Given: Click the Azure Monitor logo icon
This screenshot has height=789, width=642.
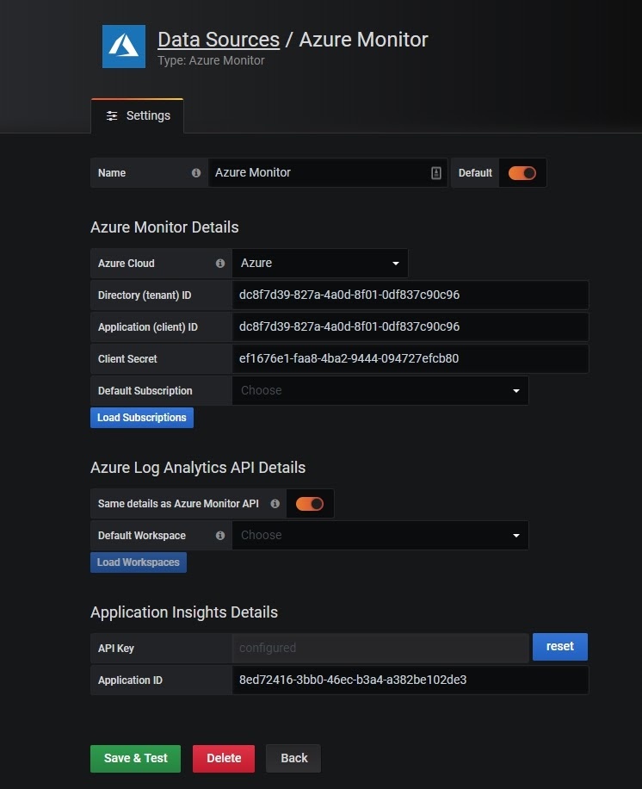Looking at the screenshot, I should (124, 47).
